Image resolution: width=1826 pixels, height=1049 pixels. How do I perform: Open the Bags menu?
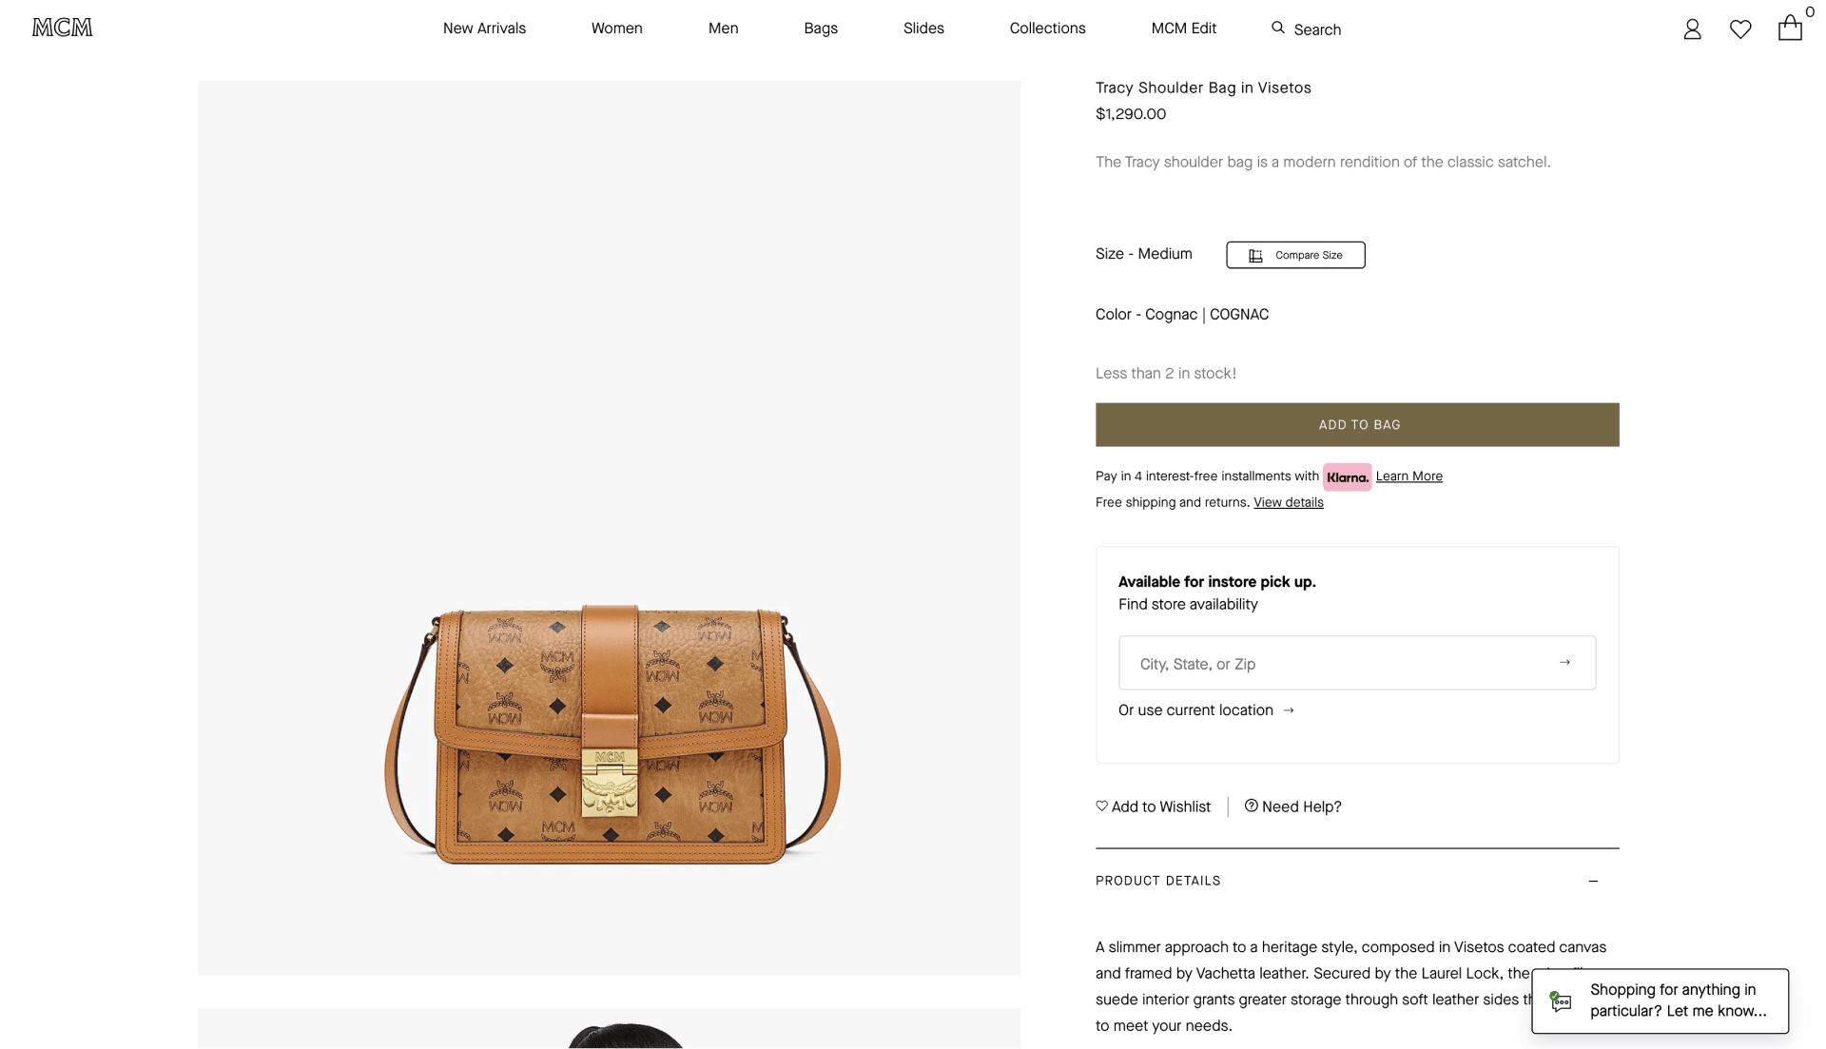[821, 29]
